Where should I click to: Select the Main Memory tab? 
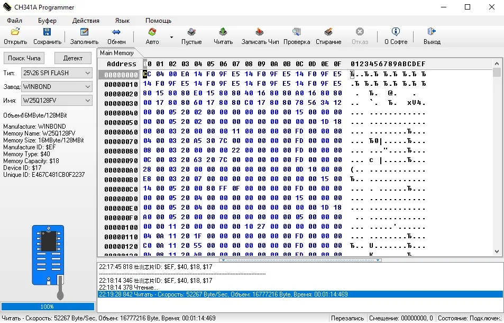coord(117,53)
